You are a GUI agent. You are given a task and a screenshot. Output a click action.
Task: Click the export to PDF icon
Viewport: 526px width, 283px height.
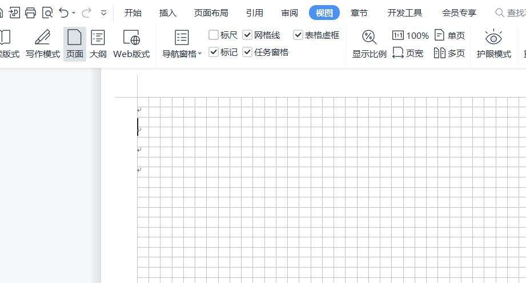pos(14,13)
